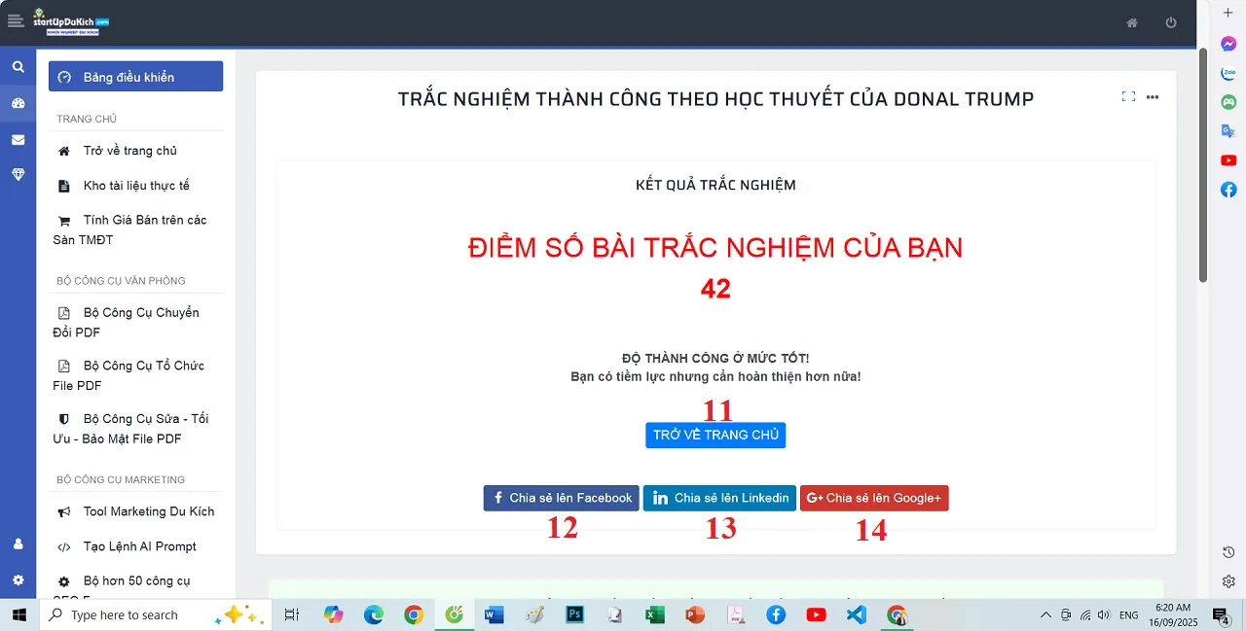Click Chia sẻ lên Linkedin button
This screenshot has height=631, width=1246.
tap(719, 498)
